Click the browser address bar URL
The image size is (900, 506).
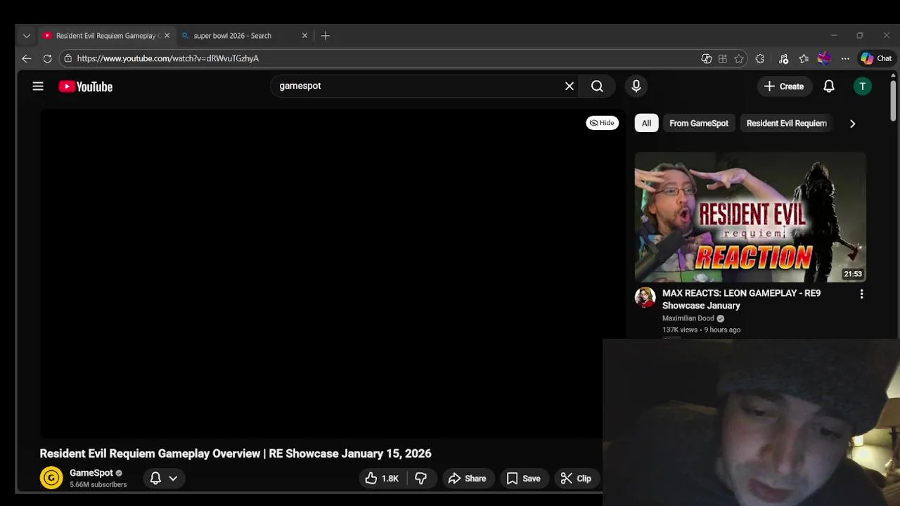(x=168, y=59)
